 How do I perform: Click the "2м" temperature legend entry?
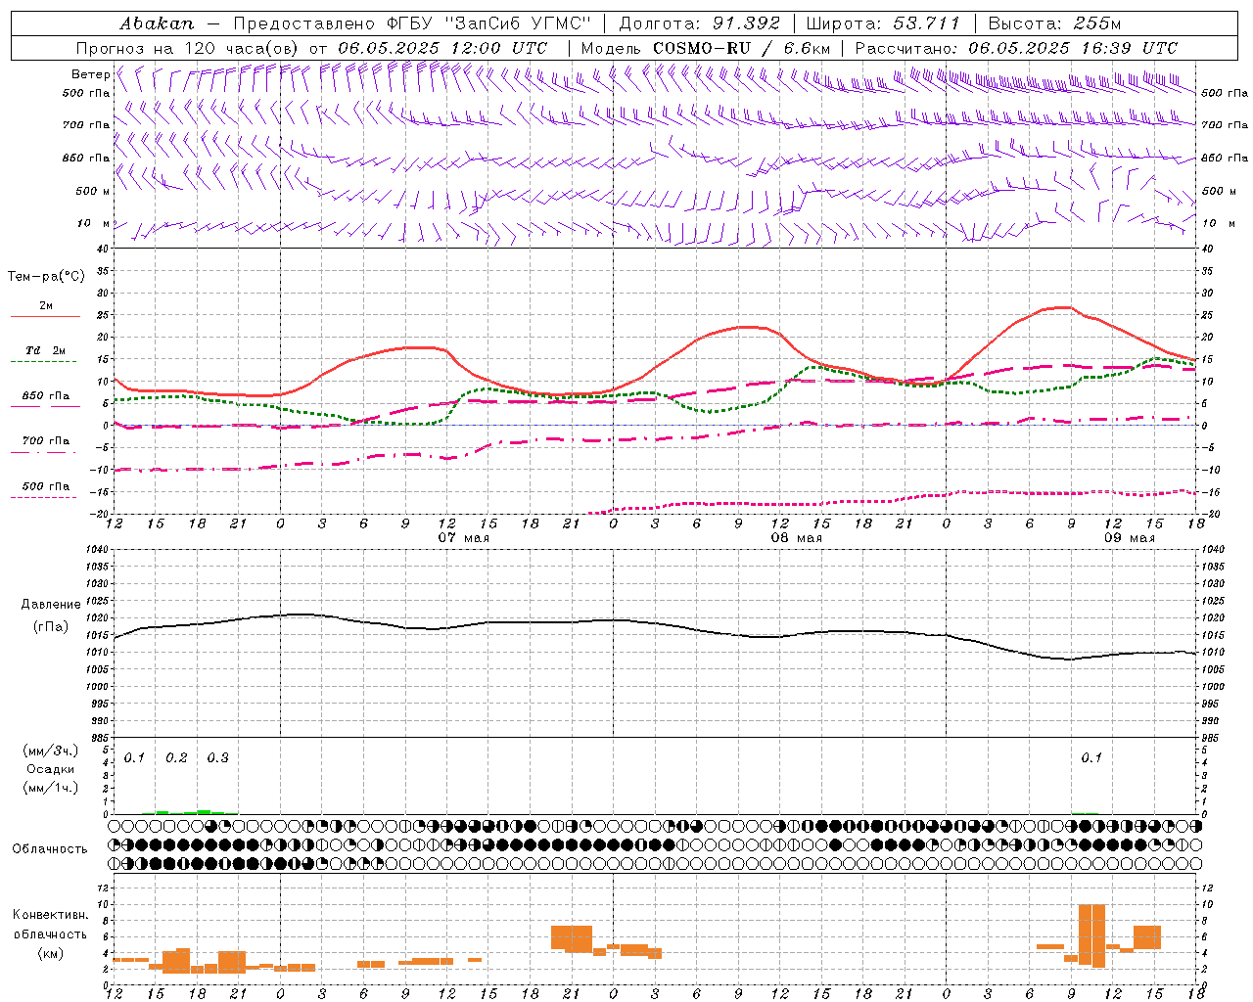click(46, 305)
